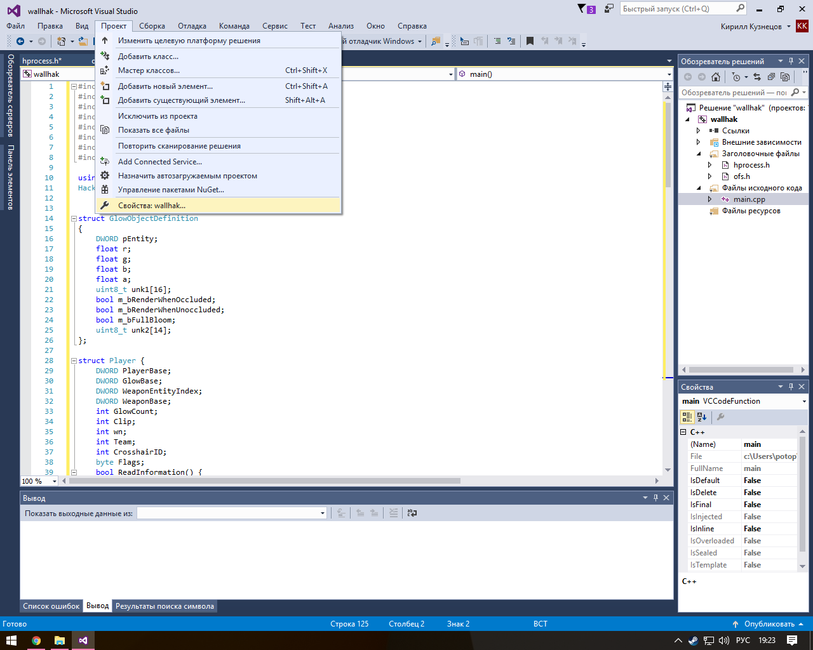
Task: Click clear all icon in Output panel
Action: click(394, 513)
